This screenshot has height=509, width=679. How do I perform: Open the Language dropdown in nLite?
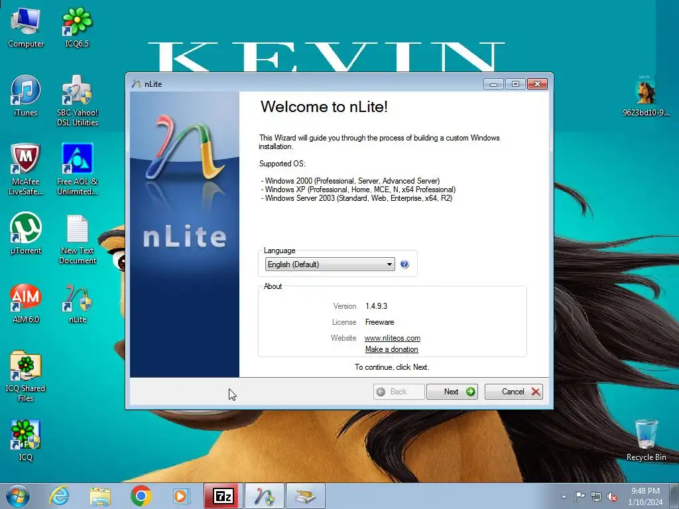[x=330, y=264]
